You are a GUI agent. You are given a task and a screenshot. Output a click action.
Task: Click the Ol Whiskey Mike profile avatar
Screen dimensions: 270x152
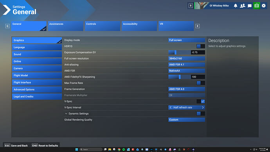(202, 6)
